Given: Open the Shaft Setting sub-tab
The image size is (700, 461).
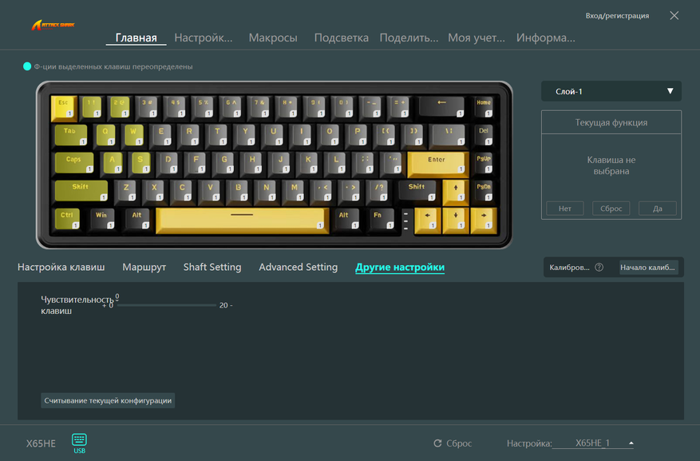Looking at the screenshot, I should 212,267.
